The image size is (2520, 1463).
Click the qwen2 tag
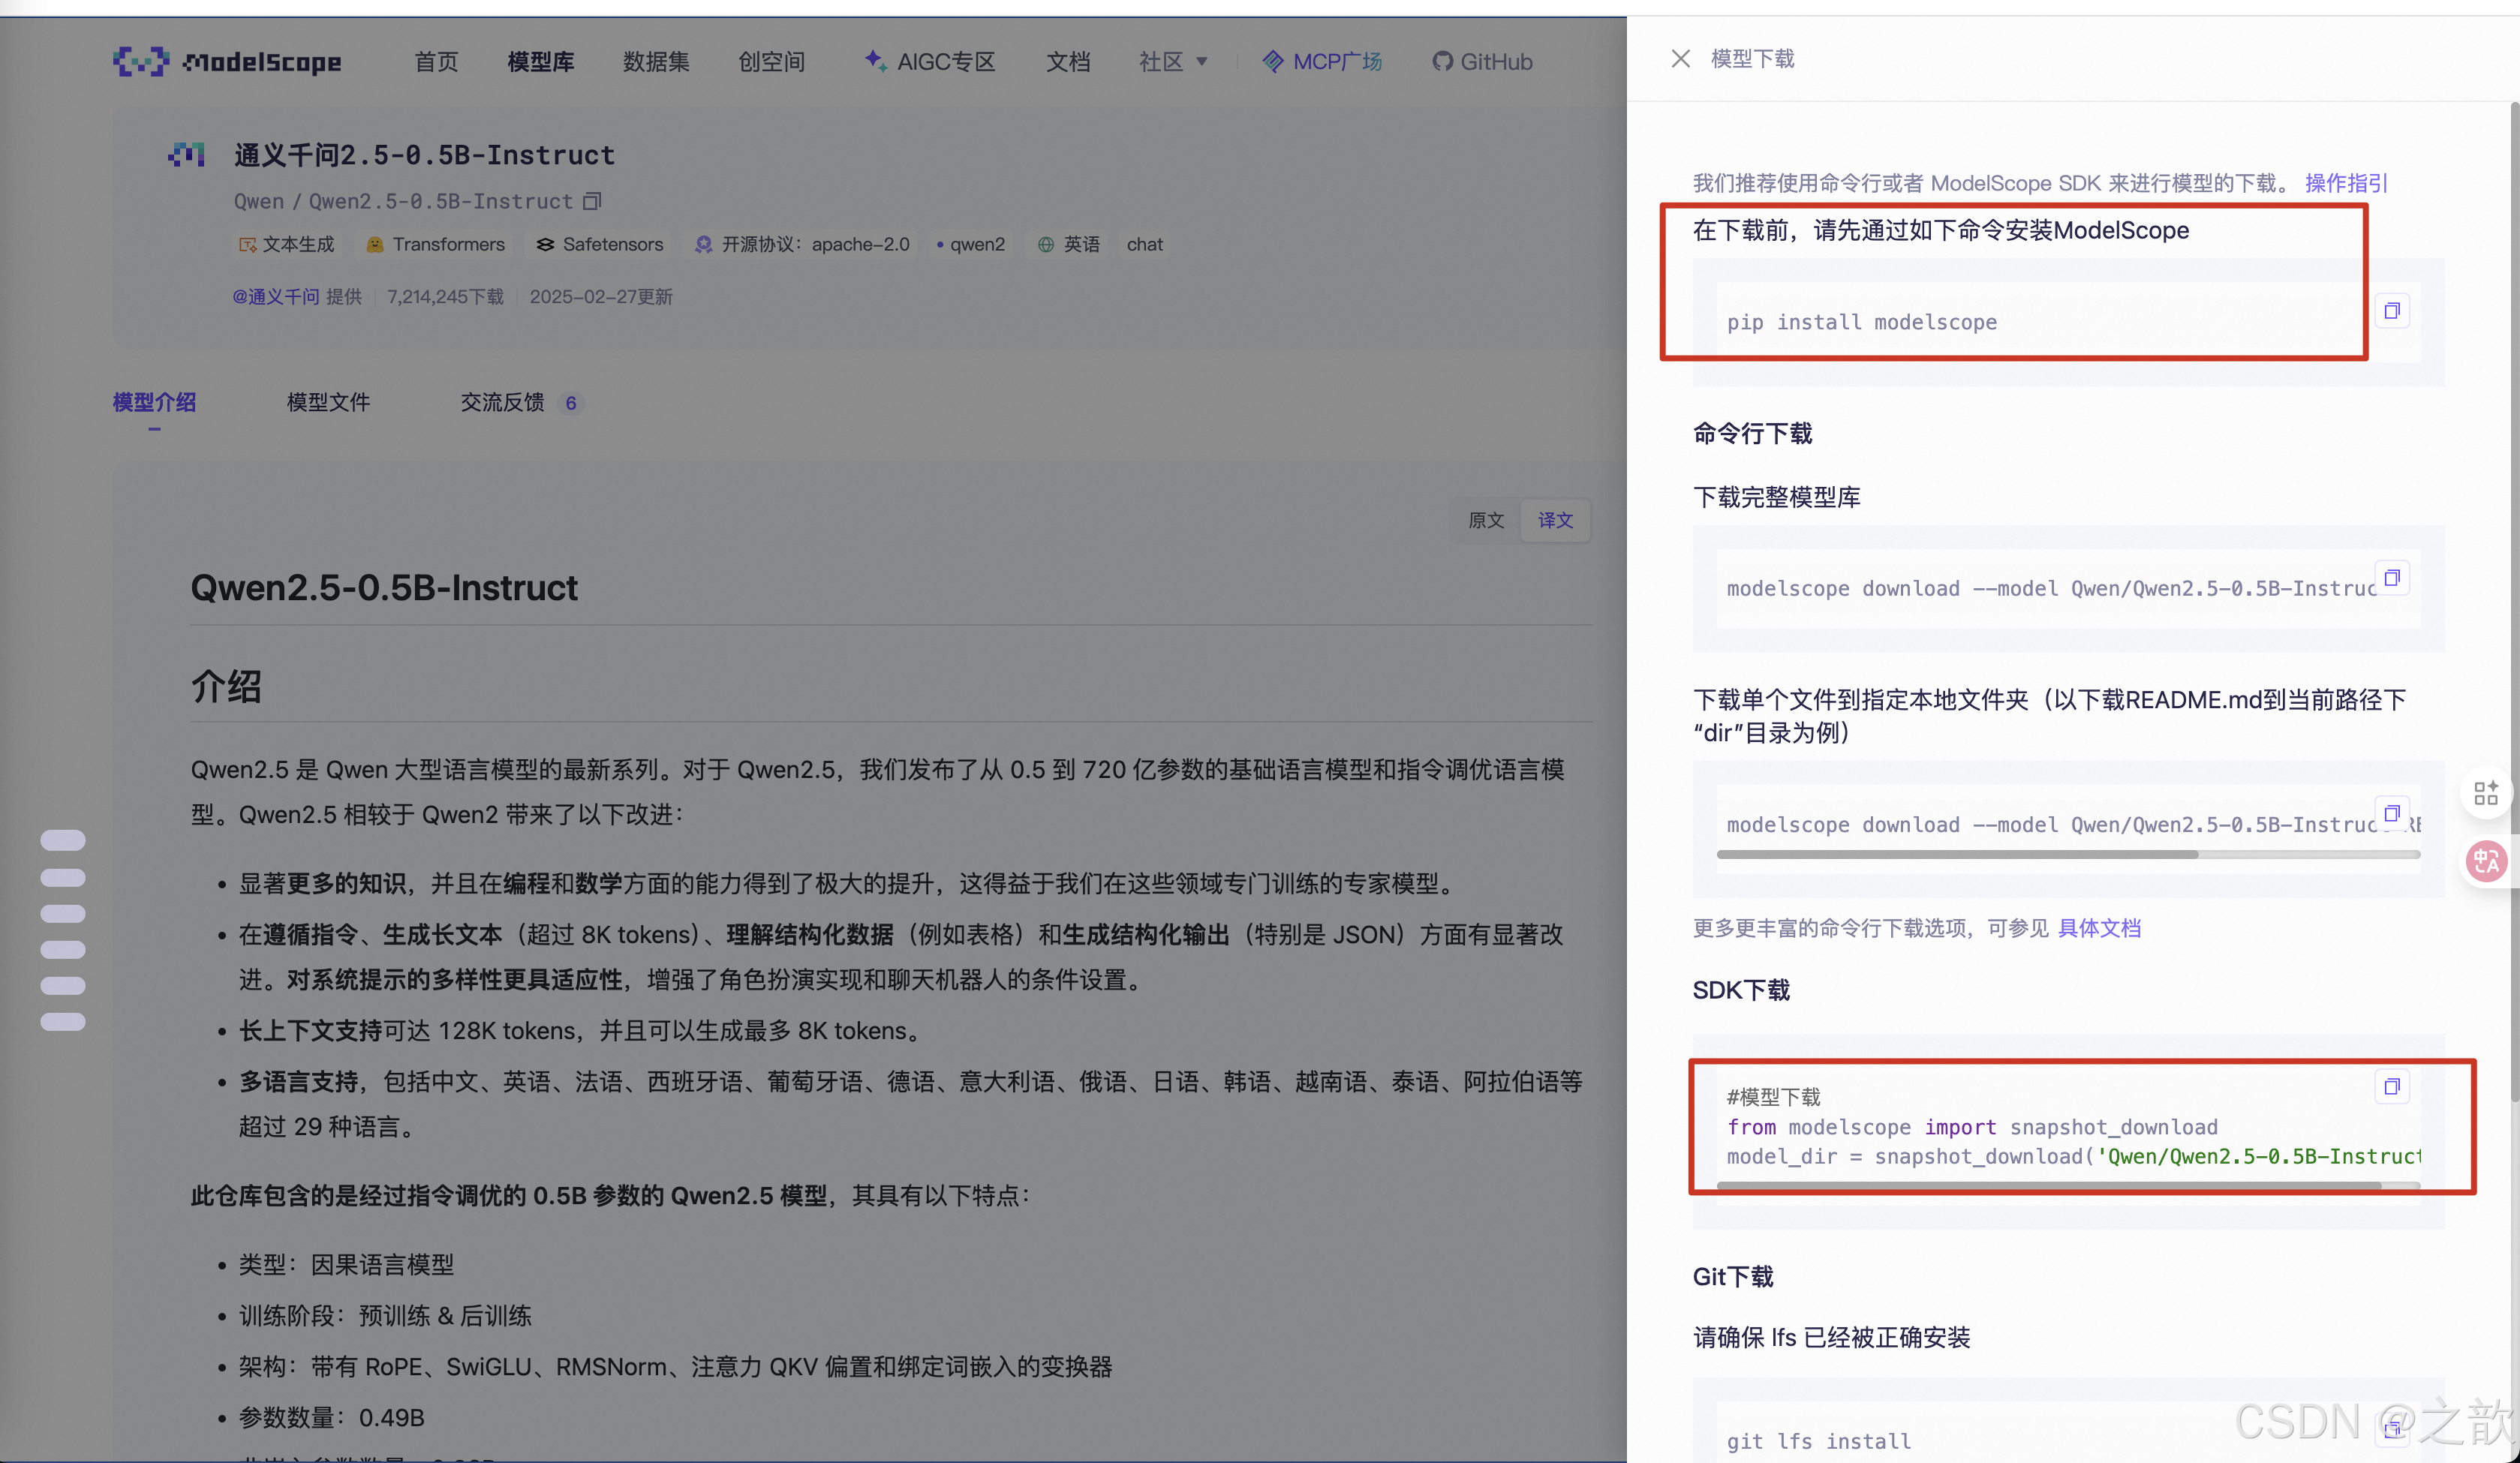point(970,244)
